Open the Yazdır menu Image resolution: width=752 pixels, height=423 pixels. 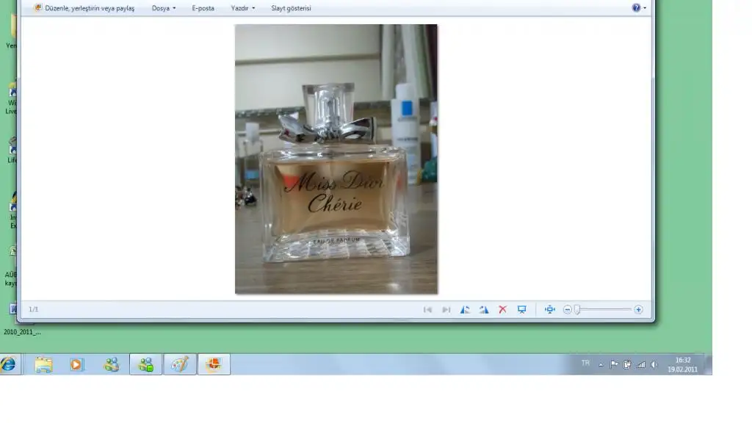[x=242, y=8]
